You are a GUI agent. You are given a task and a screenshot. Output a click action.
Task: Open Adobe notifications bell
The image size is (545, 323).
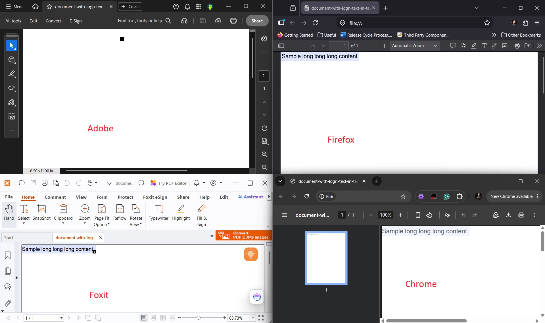(x=187, y=7)
